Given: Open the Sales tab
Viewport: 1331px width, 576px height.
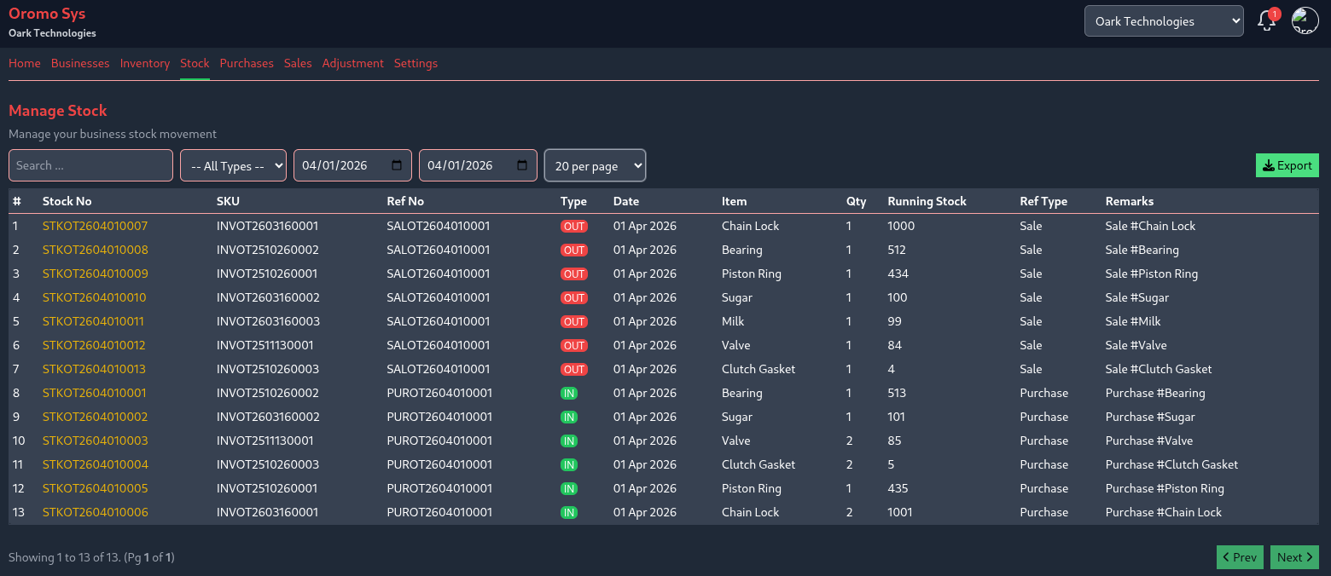Looking at the screenshot, I should [298, 63].
